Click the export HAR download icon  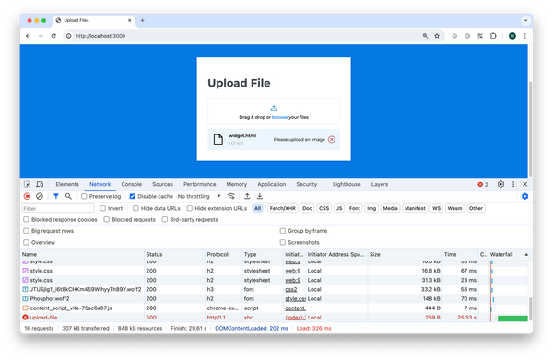(x=260, y=196)
